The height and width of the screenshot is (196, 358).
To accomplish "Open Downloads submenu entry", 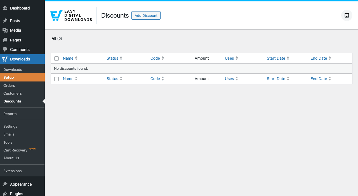I will click(x=22, y=69).
